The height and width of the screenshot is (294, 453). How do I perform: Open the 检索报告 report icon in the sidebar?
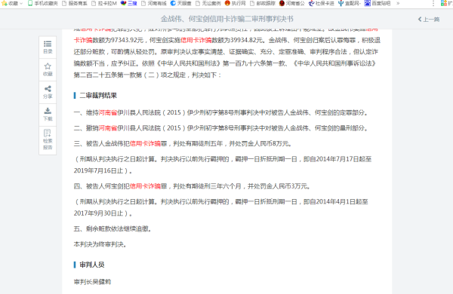48,140
